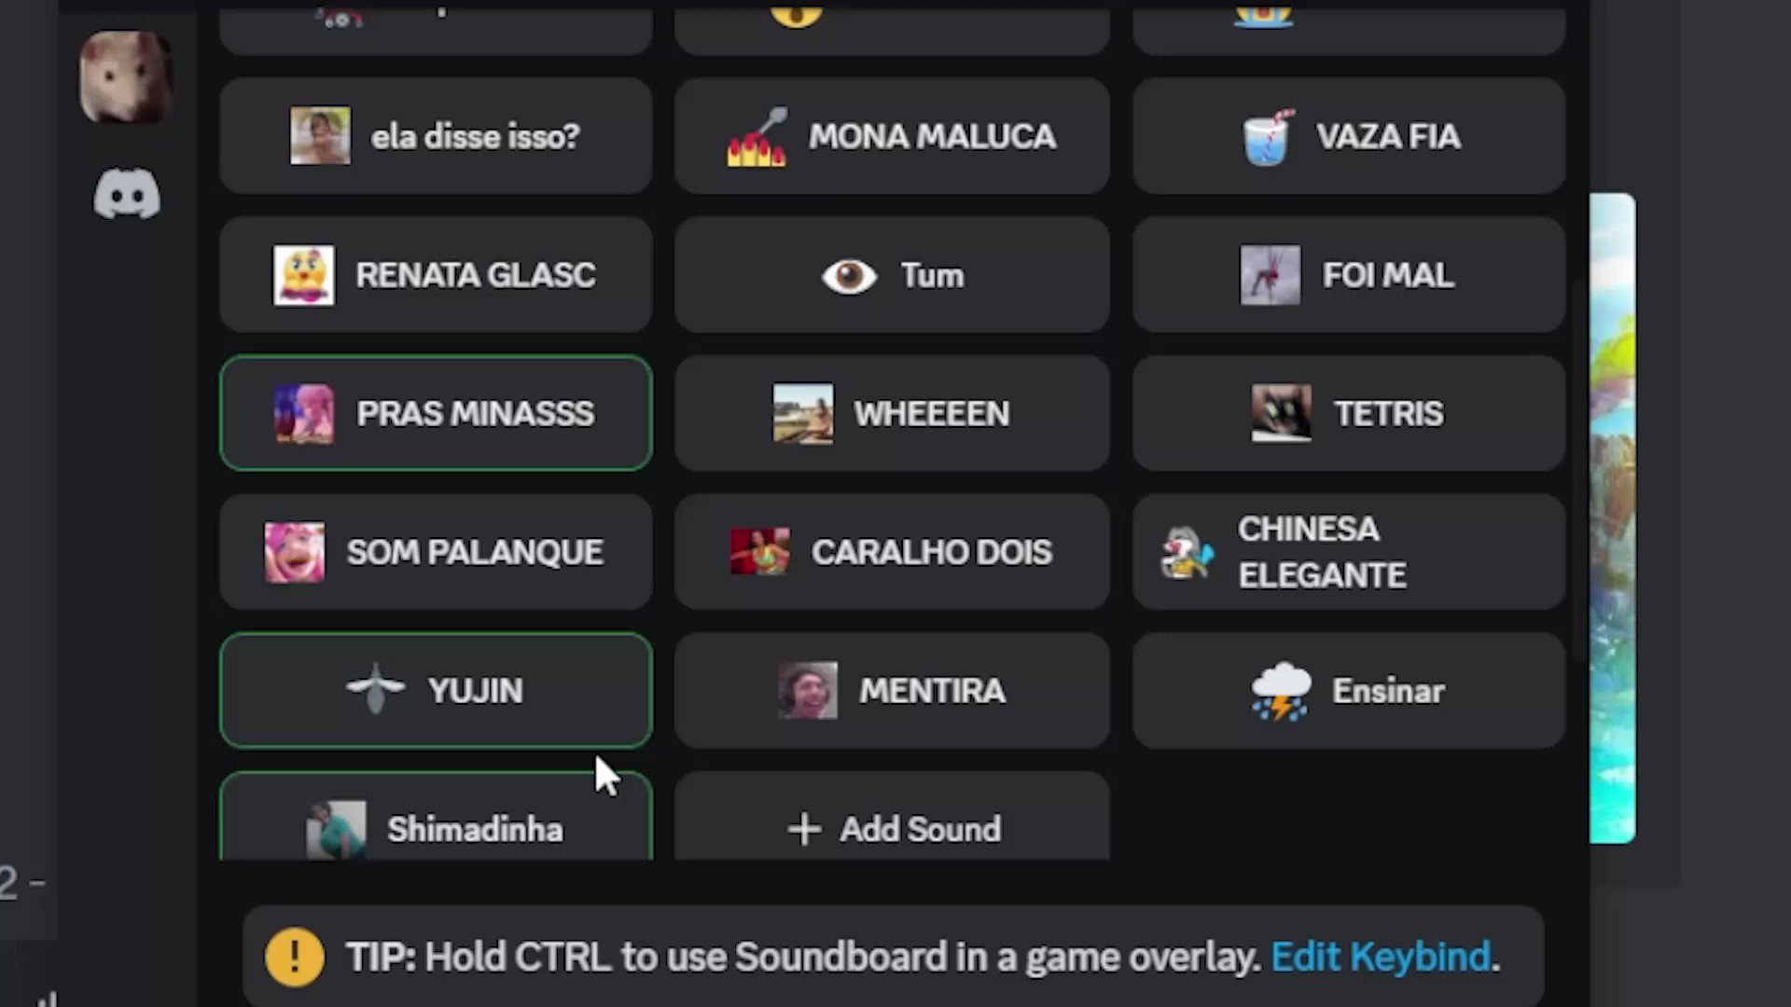Toggle the FOI MAL soundboard entry
The height and width of the screenshot is (1007, 1791).
1350,274
